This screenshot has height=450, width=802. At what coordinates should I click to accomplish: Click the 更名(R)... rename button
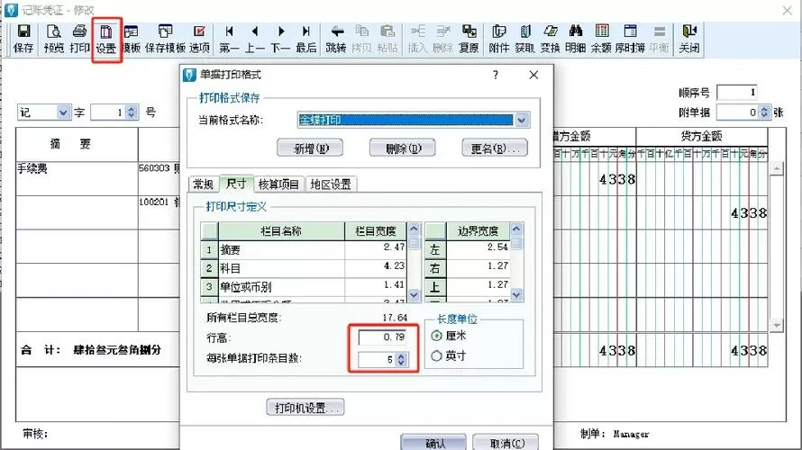click(x=495, y=148)
